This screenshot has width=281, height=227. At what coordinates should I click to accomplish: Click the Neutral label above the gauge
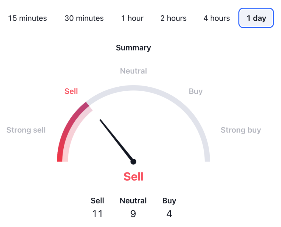click(133, 71)
